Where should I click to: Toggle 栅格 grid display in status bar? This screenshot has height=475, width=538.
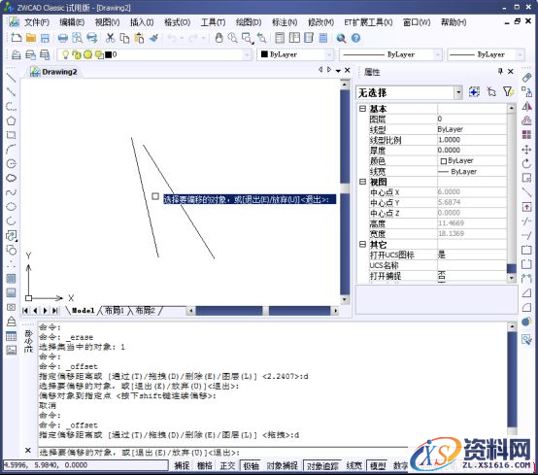point(205,465)
